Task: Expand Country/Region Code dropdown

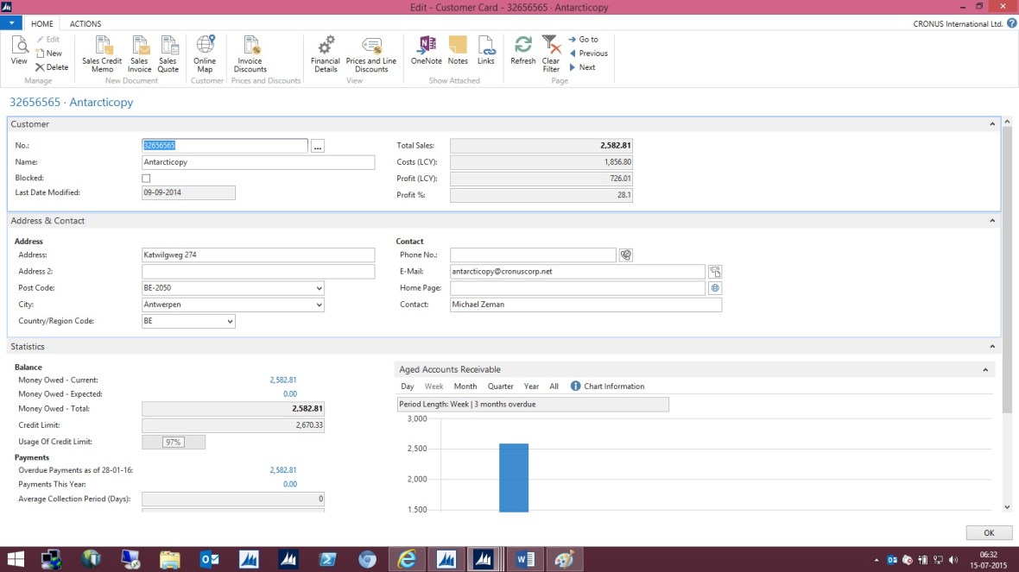Action: click(230, 321)
